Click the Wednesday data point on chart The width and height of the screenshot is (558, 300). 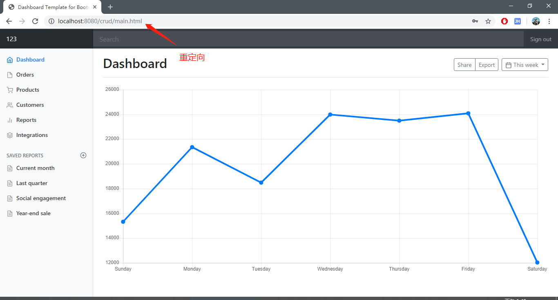(330, 115)
